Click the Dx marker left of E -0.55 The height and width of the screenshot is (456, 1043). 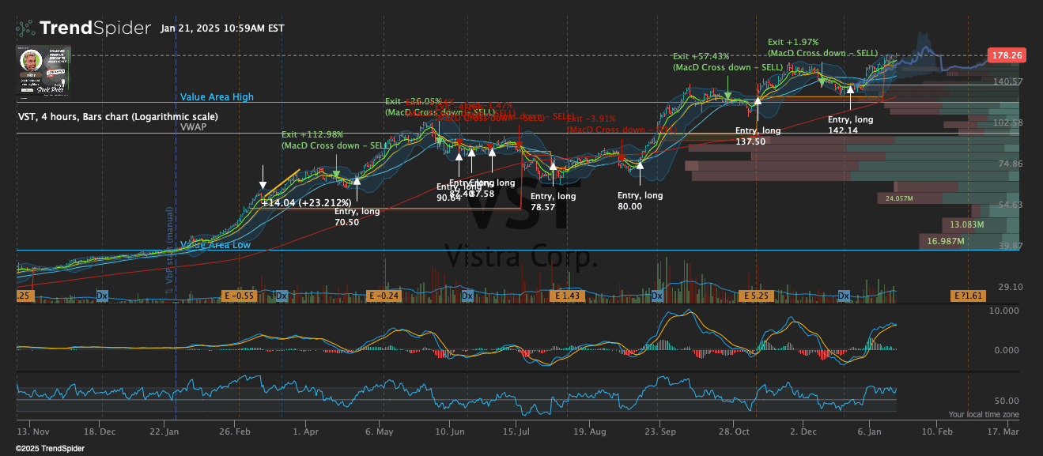pos(102,296)
